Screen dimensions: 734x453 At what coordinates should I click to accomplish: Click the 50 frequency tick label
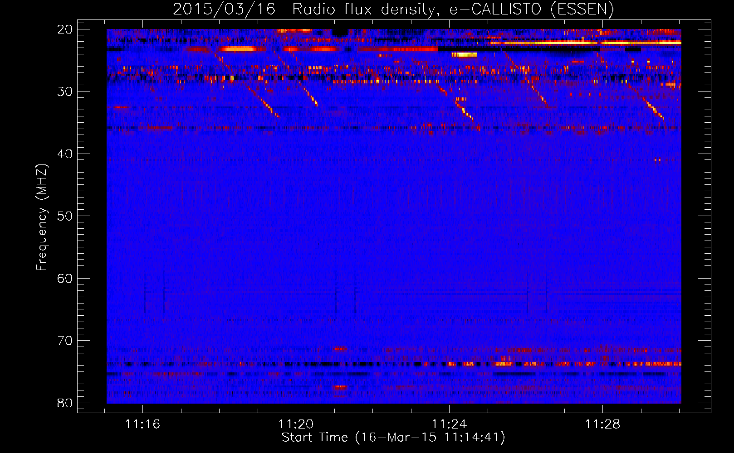click(65, 216)
